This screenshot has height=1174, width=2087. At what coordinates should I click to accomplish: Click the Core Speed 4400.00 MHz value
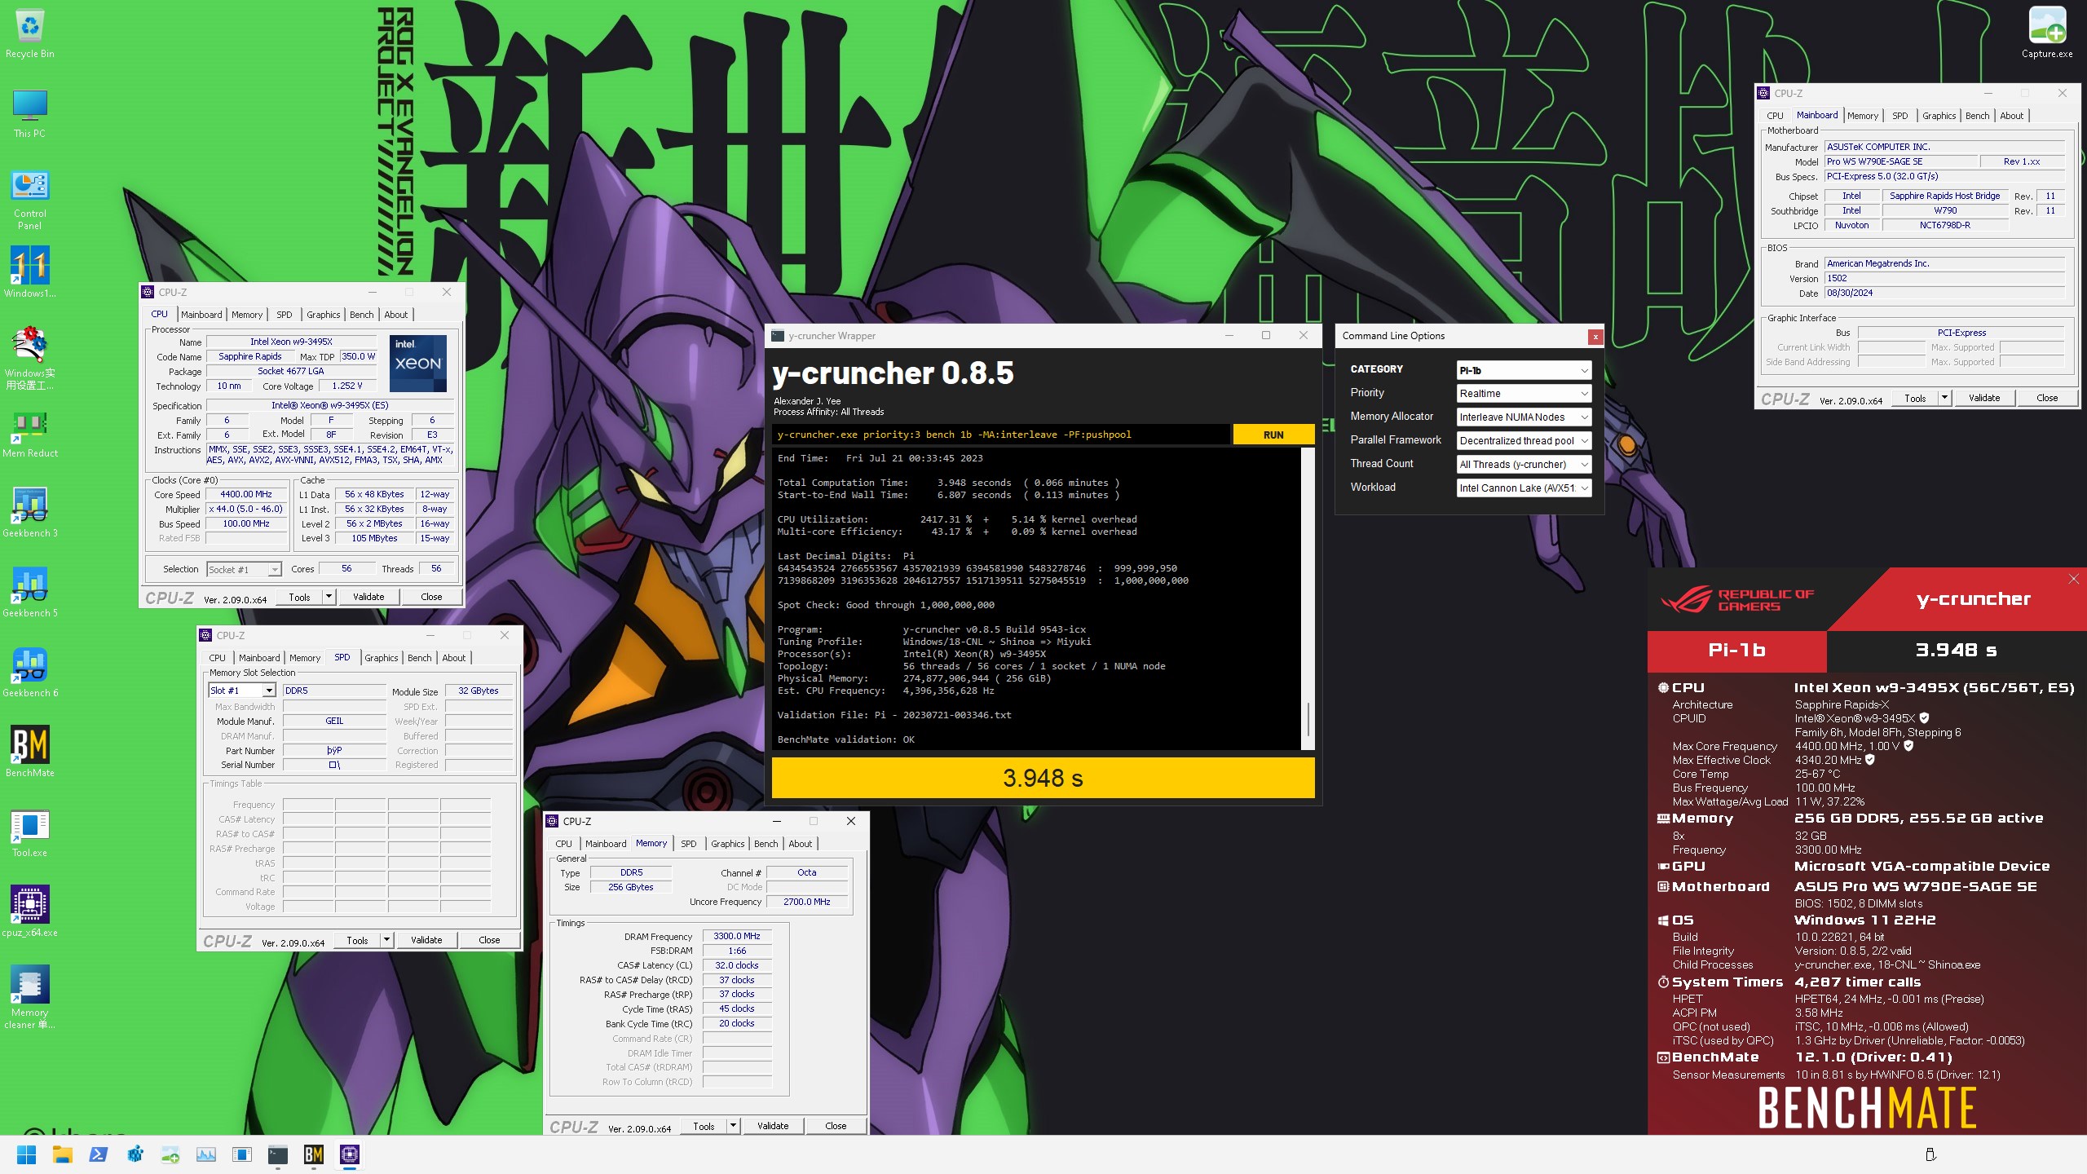pyautogui.click(x=246, y=494)
